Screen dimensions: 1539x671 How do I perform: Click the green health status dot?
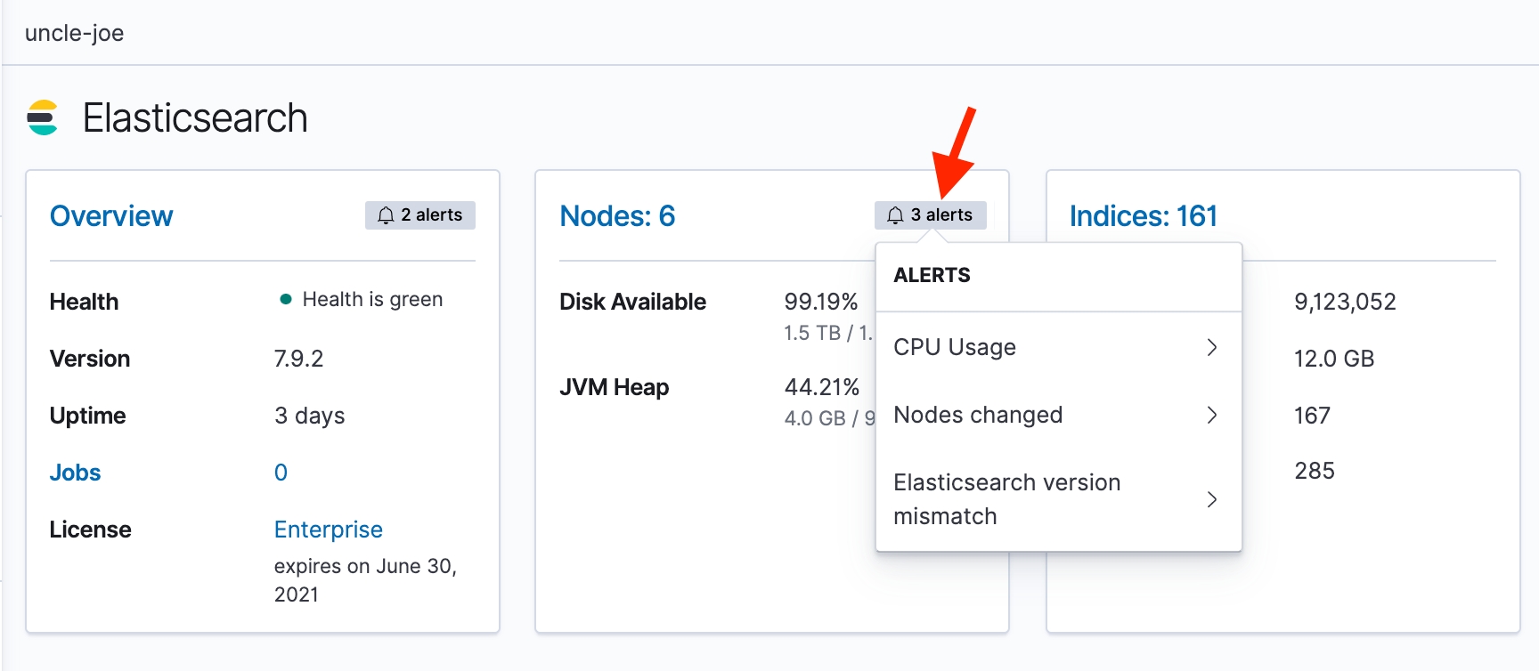286,300
